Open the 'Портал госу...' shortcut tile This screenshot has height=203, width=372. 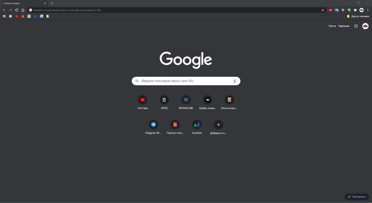tap(175, 127)
